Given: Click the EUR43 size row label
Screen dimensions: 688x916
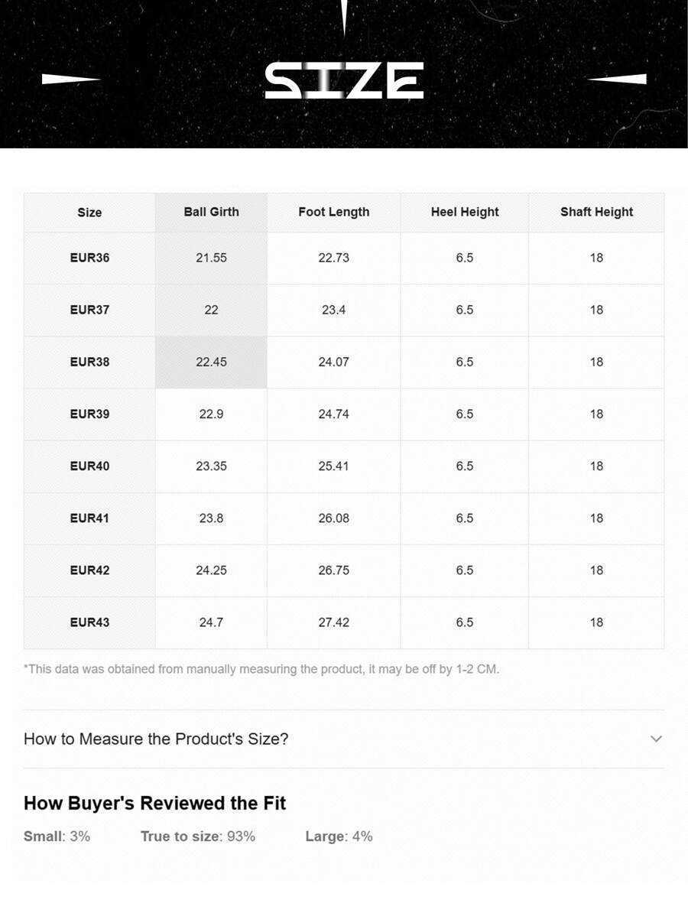Looking at the screenshot, I should pyautogui.click(x=89, y=622).
